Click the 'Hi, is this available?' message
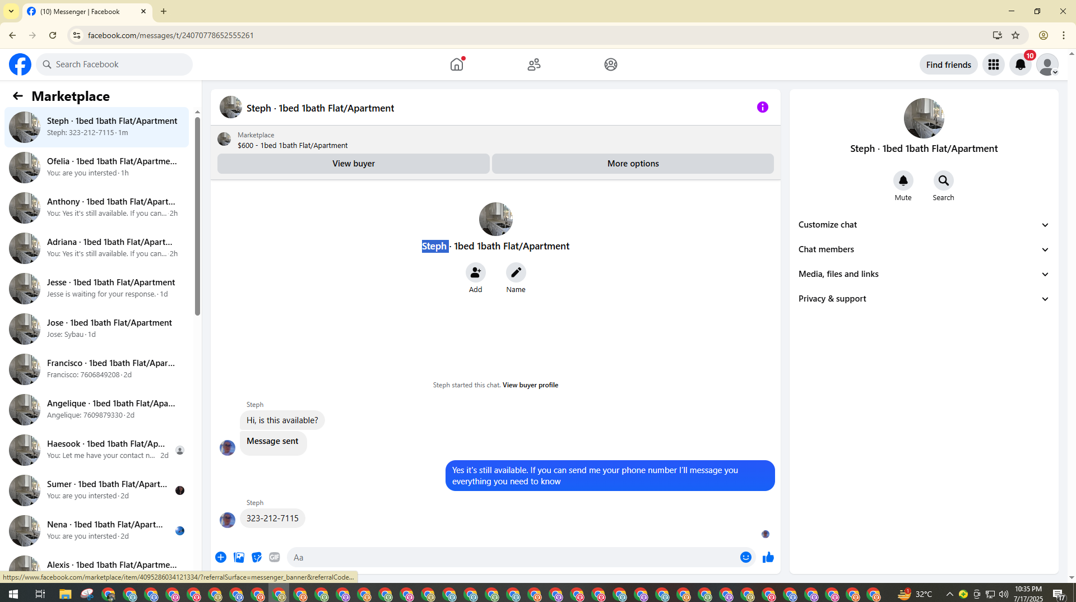This screenshot has width=1076, height=602. click(282, 420)
